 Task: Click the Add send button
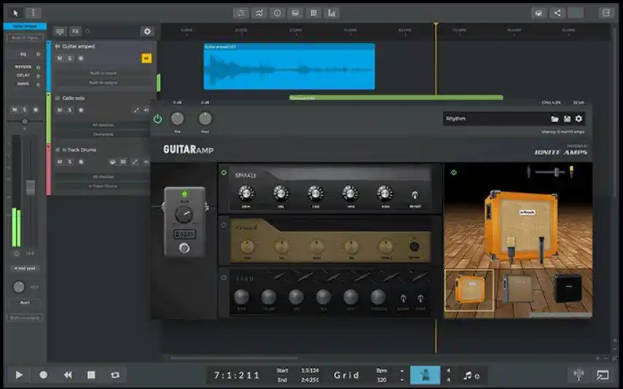pos(25,269)
